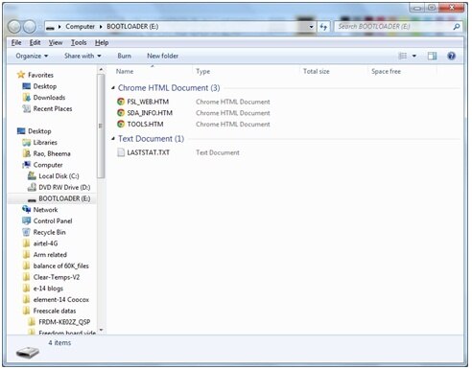Image resolution: width=472 pixels, height=369 pixels.
Task: Open the Help menu
Action: coord(102,42)
